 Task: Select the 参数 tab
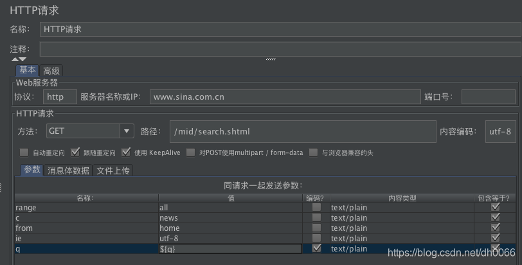32,170
